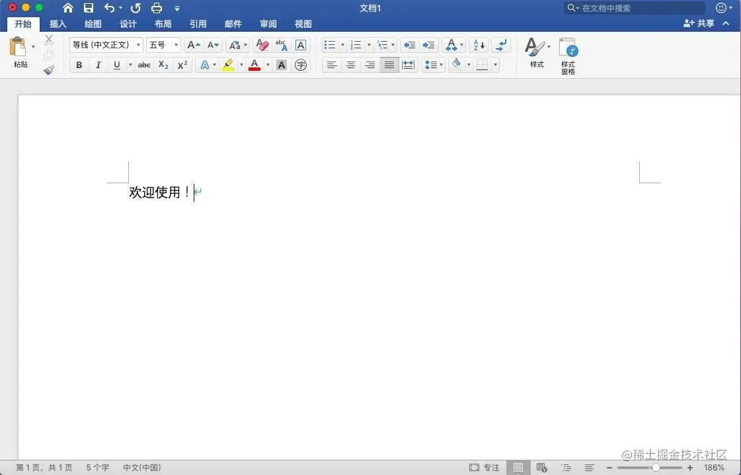This screenshot has width=741, height=475.
Task: Decrease paragraph indent
Action: 410,45
